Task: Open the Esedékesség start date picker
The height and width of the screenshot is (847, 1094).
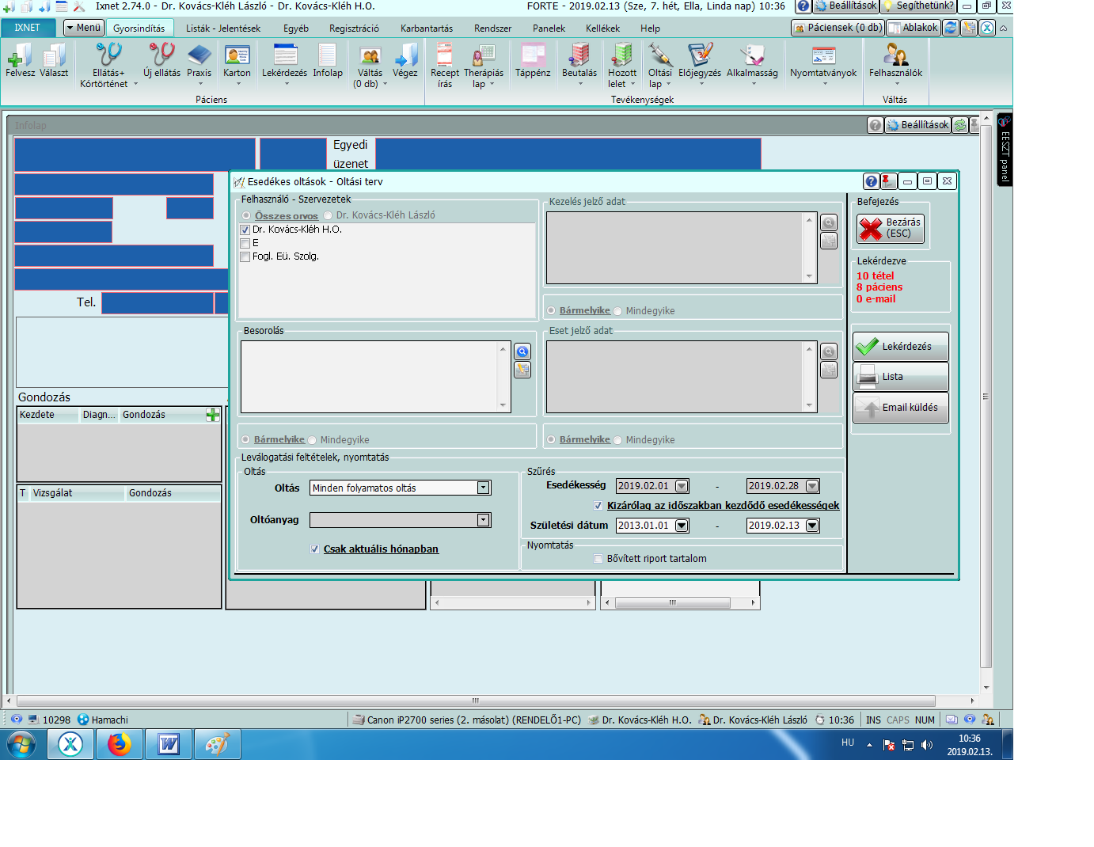Action: click(682, 486)
